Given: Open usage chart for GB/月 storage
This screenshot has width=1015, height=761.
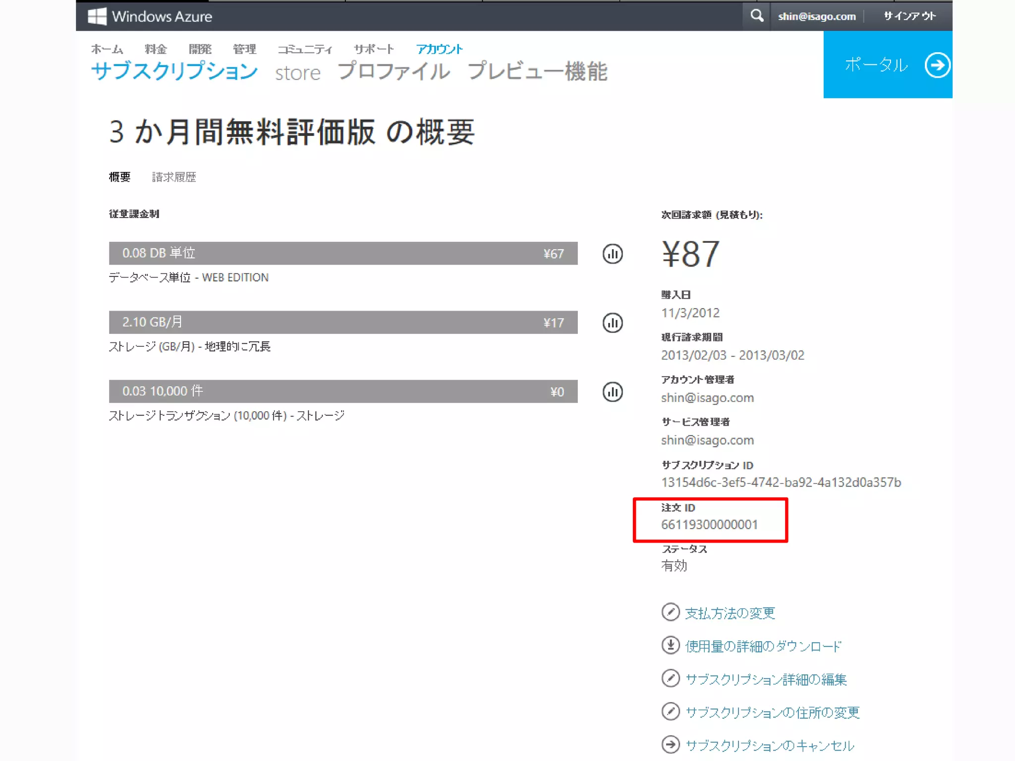Looking at the screenshot, I should (613, 323).
